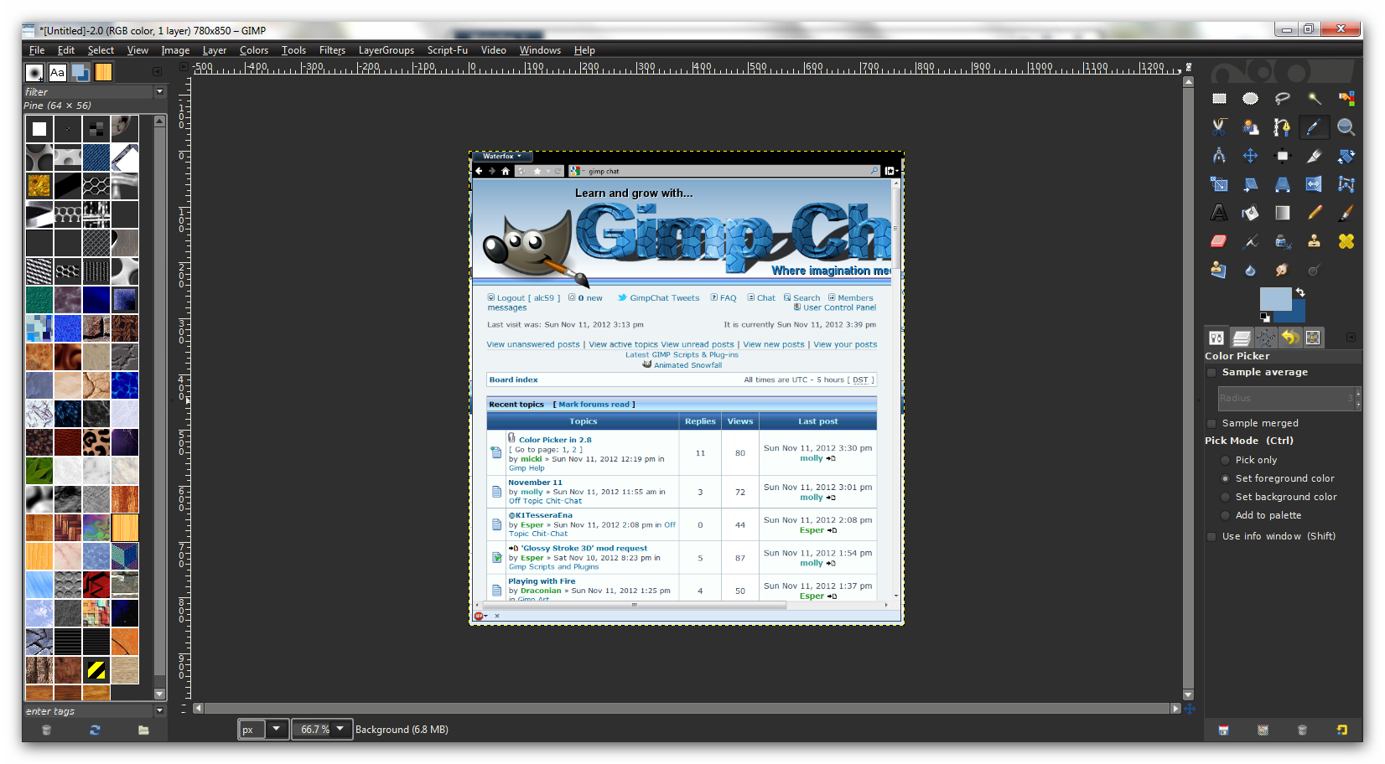Select the Scissors Select tool
Viewport: 1385px width, 764px height.
tap(1219, 127)
